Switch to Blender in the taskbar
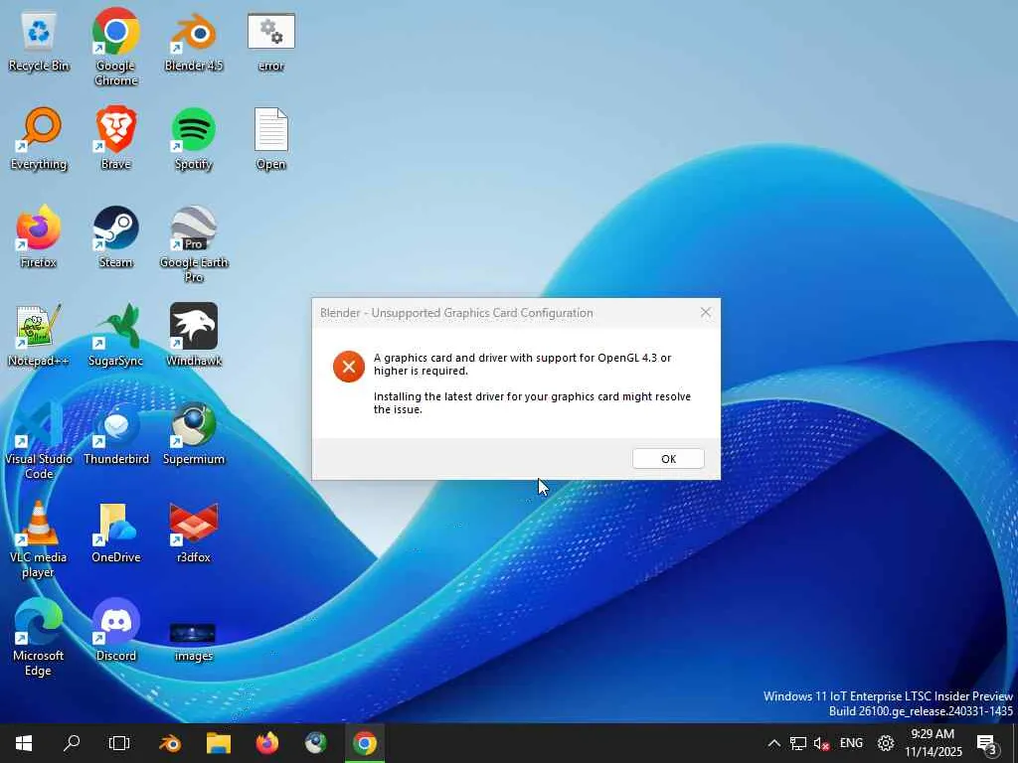1018x763 pixels. point(170,743)
